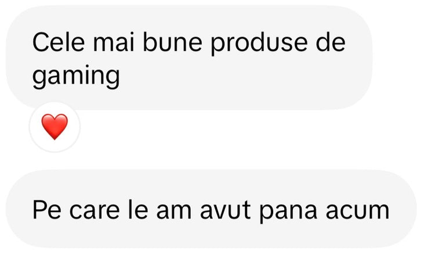Click the word 'produse' in the first bubble
Viewport: 435px width, 269px height.
[259, 44]
